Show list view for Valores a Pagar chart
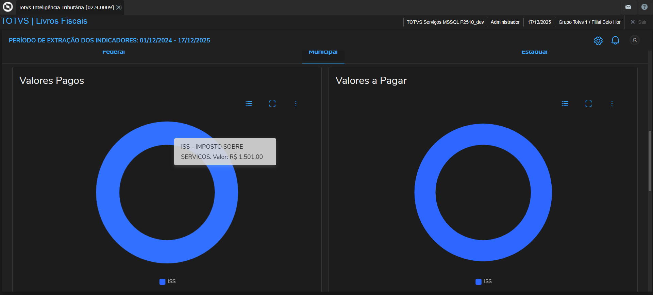This screenshot has height=295, width=653. [x=565, y=104]
